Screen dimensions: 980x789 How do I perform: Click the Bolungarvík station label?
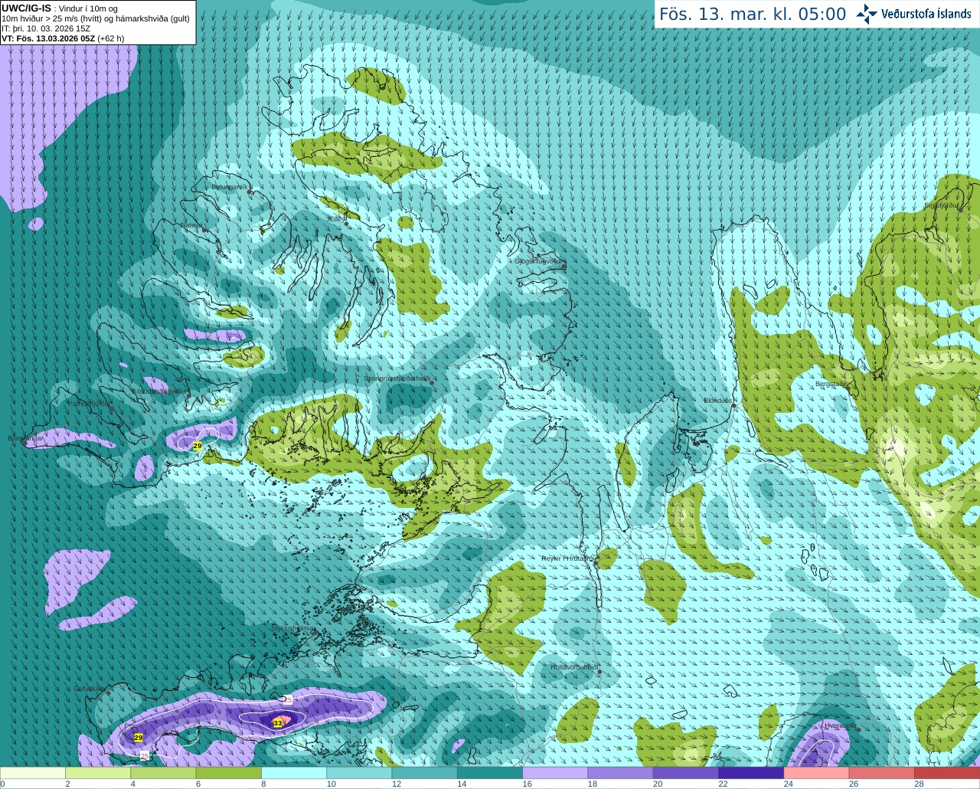(x=230, y=187)
